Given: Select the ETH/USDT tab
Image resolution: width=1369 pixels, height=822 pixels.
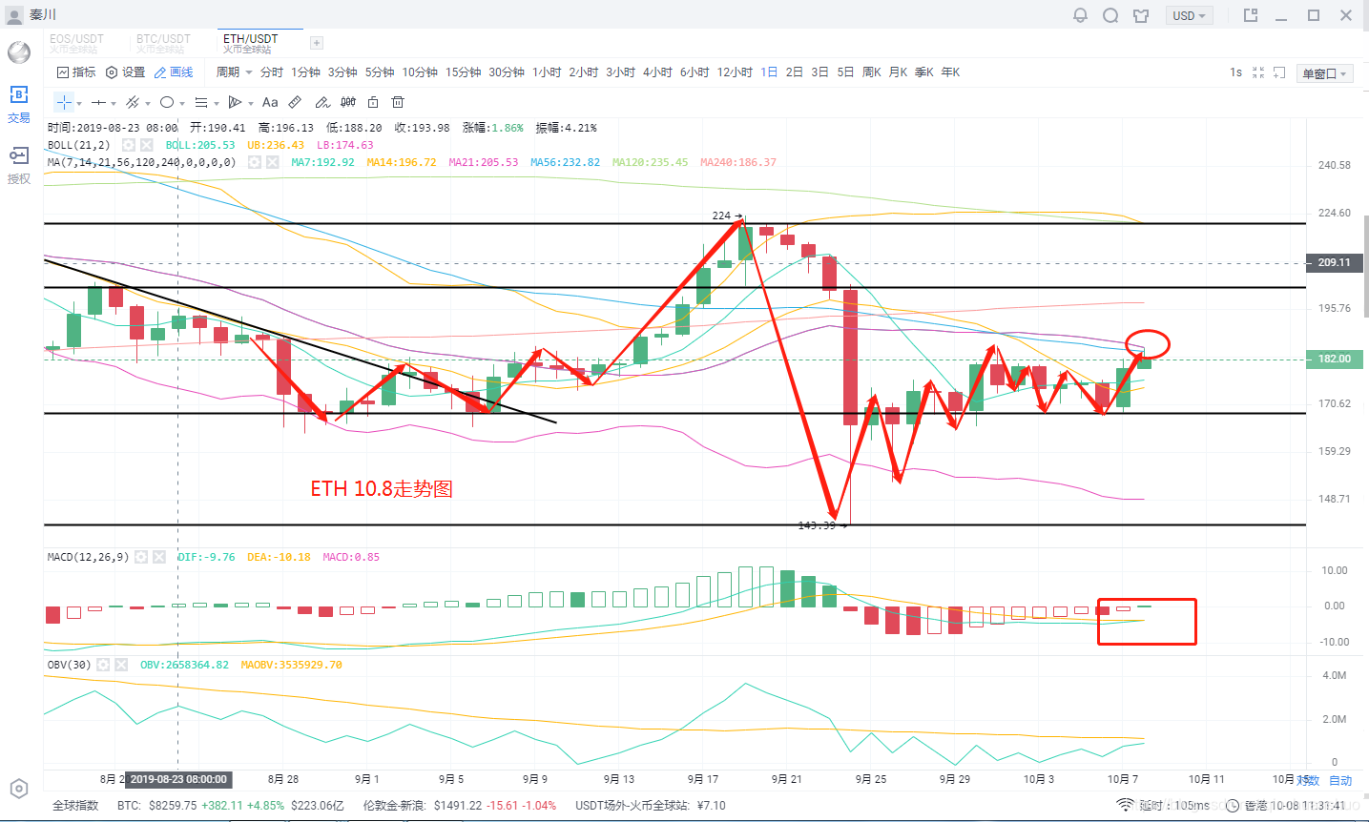Looking at the screenshot, I should pyautogui.click(x=250, y=43).
